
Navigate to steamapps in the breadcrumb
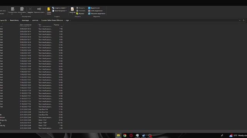pyautogui.click(x=25, y=20)
